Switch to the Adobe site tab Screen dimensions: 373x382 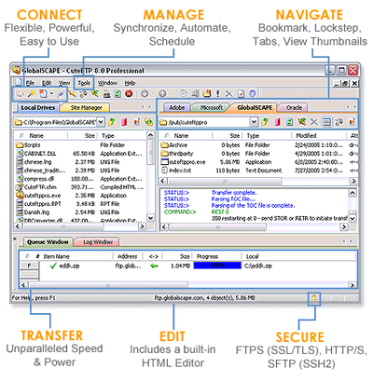click(x=176, y=107)
